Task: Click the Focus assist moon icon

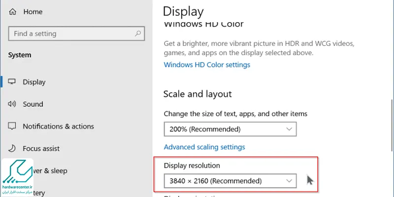Action: coord(12,148)
